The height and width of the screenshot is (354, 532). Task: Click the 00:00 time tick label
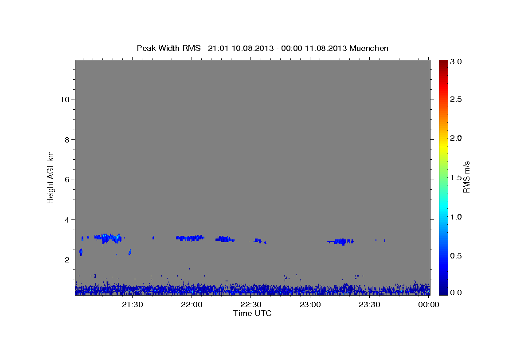(428, 305)
